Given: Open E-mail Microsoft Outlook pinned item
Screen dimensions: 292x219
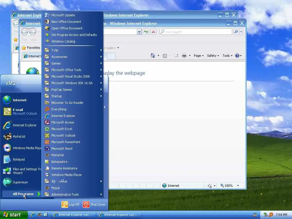Looking at the screenshot, I should click(22, 111).
